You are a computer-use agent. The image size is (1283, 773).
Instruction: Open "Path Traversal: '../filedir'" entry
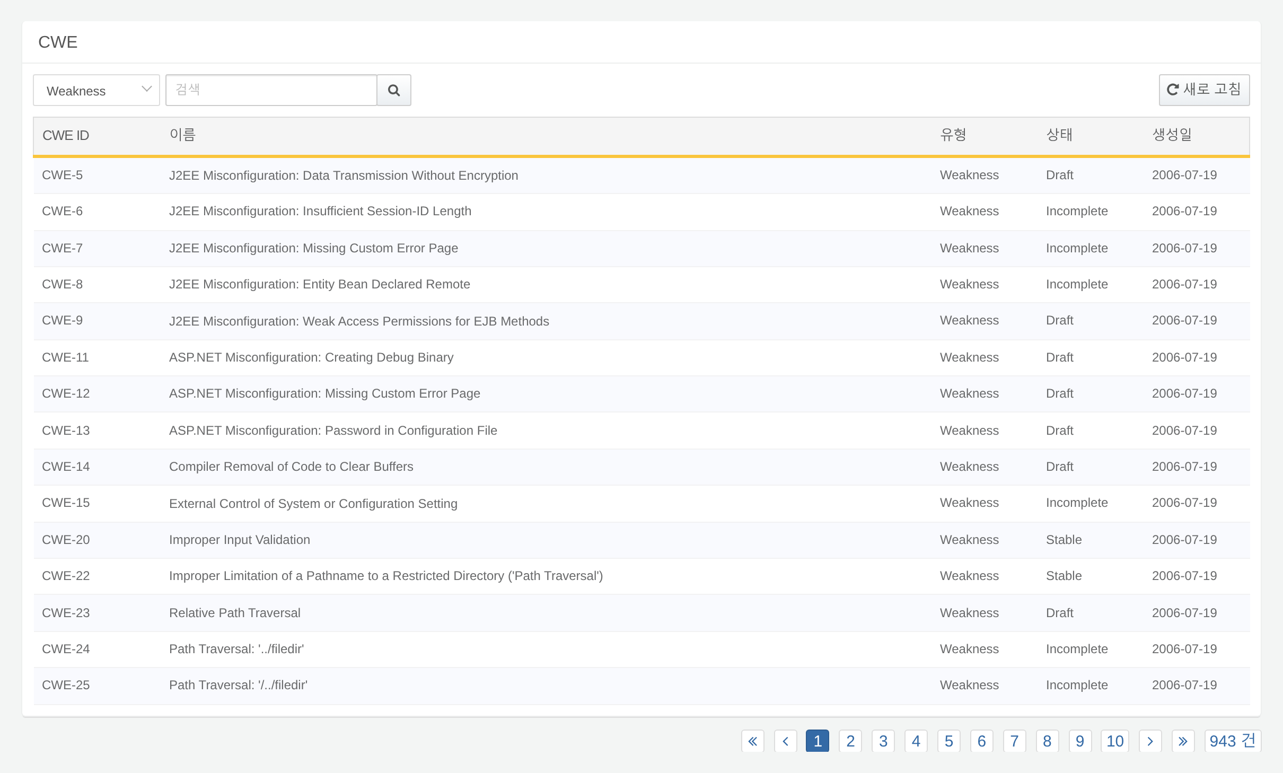(236, 649)
